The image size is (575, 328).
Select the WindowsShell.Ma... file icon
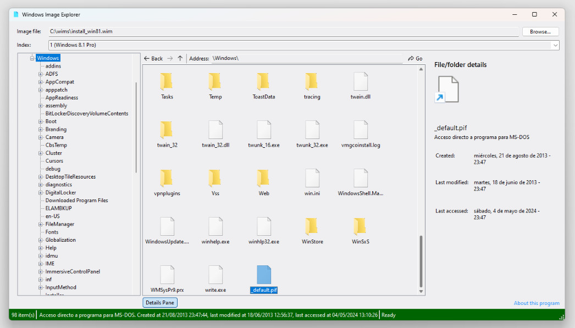point(361,178)
